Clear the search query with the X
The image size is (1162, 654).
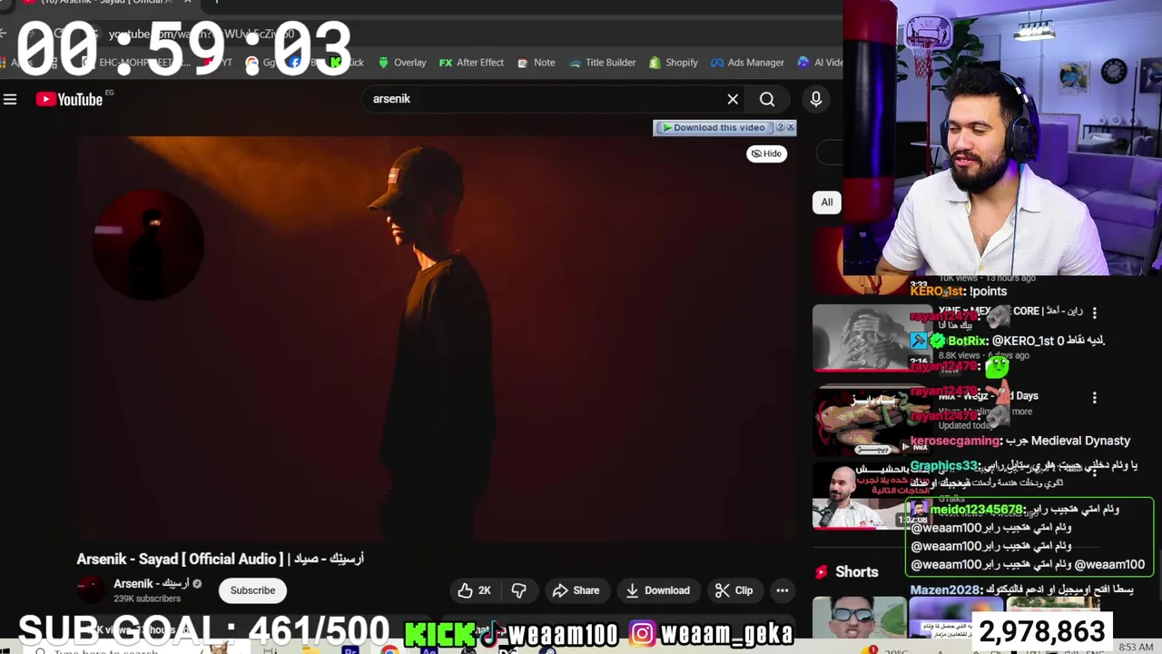733,99
